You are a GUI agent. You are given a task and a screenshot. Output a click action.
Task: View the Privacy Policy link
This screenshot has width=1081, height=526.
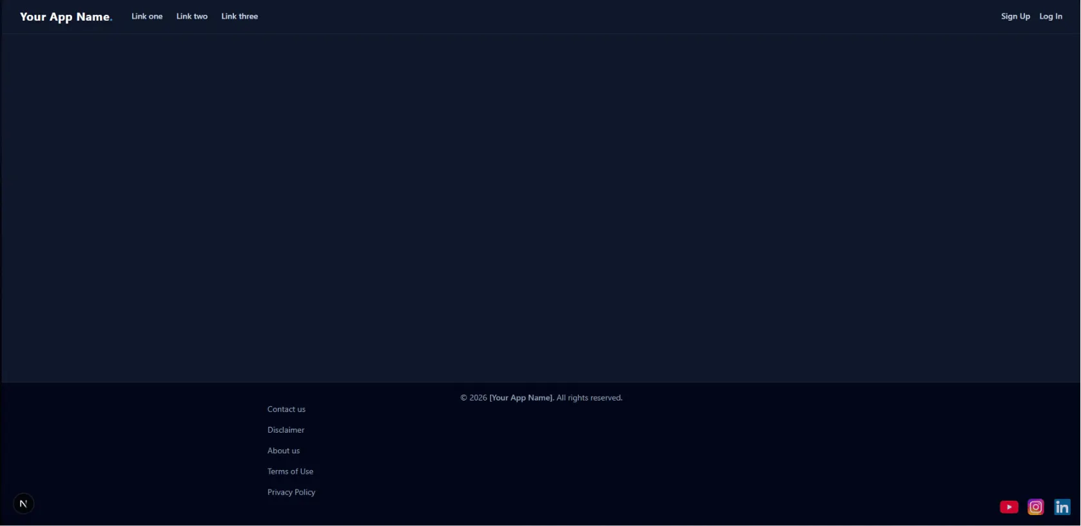(x=291, y=493)
